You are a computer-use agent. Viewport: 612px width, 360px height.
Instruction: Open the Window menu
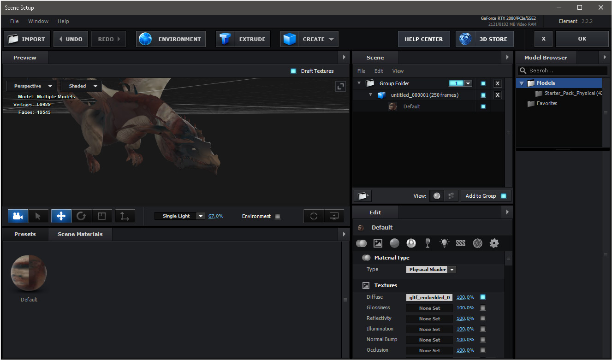tap(38, 21)
